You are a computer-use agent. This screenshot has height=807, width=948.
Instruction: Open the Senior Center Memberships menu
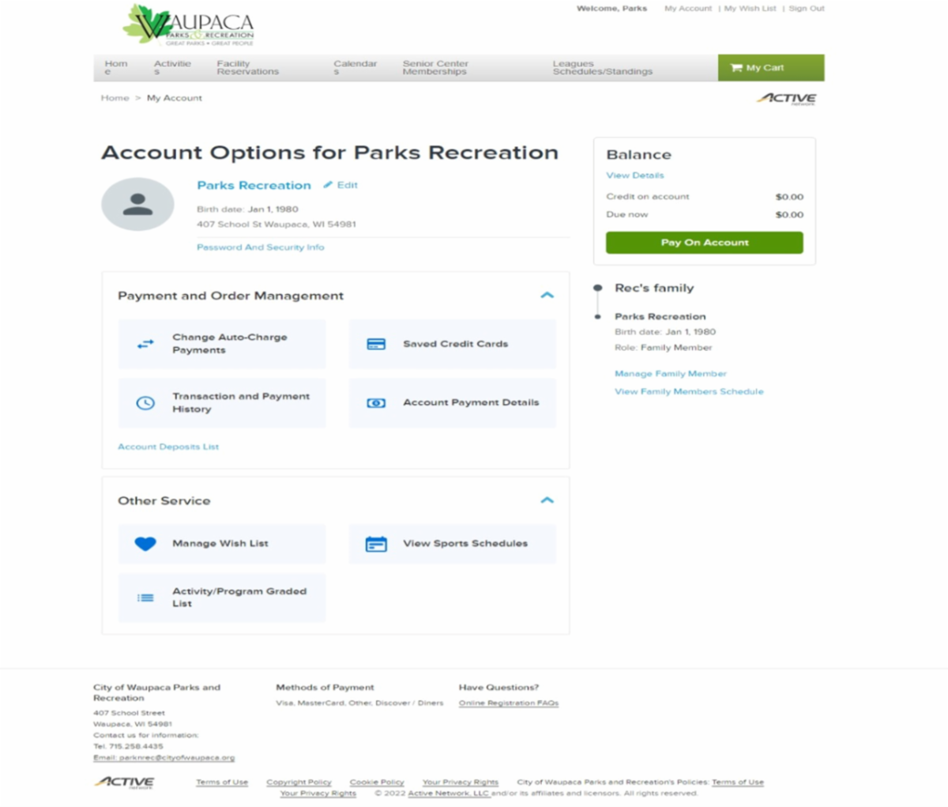click(x=434, y=68)
